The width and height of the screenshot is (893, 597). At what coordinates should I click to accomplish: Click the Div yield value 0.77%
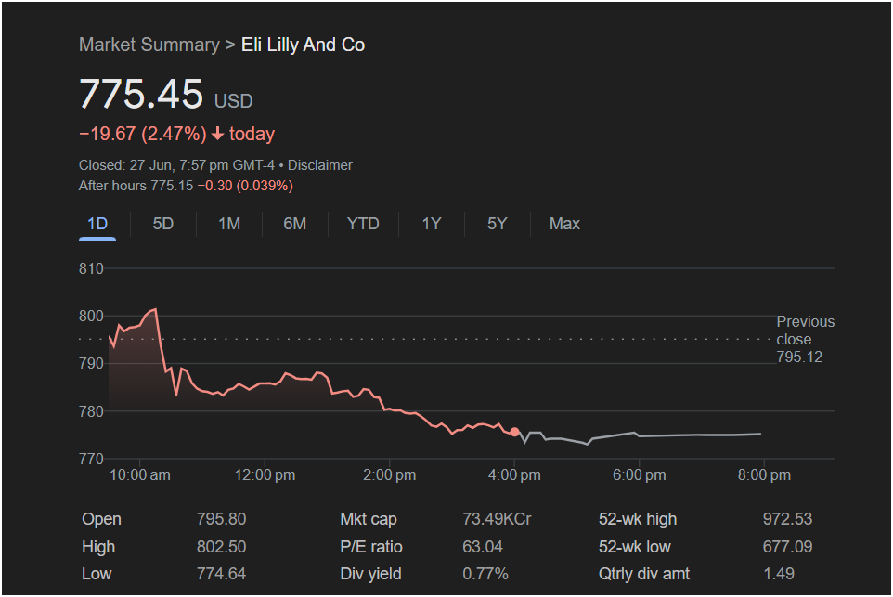coord(485,574)
